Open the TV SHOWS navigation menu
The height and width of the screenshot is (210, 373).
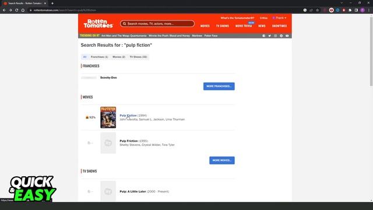[223, 26]
